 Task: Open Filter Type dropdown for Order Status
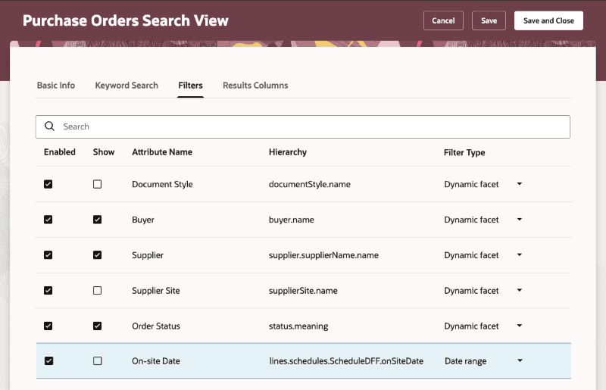(520, 326)
